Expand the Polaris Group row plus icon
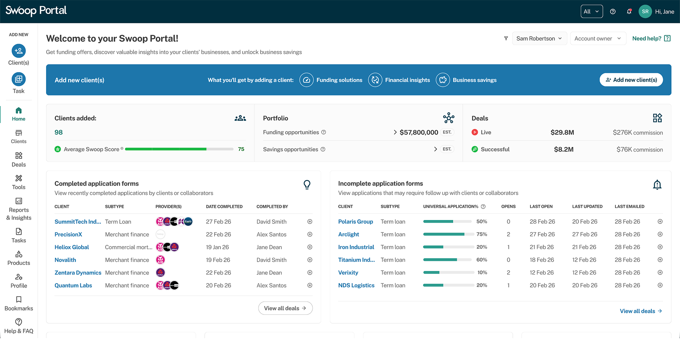Viewport: 680px width, 357px height. pos(660,222)
